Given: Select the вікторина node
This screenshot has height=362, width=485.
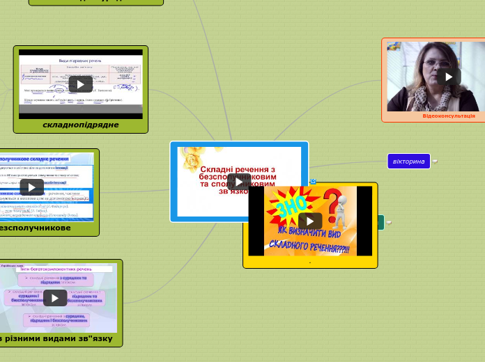Looking at the screenshot, I should pyautogui.click(x=408, y=162).
